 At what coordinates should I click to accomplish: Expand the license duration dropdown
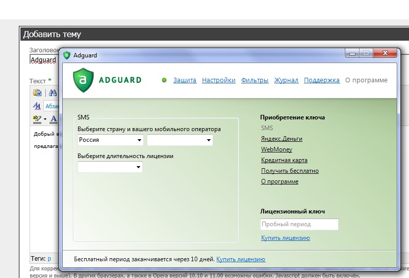point(110,167)
